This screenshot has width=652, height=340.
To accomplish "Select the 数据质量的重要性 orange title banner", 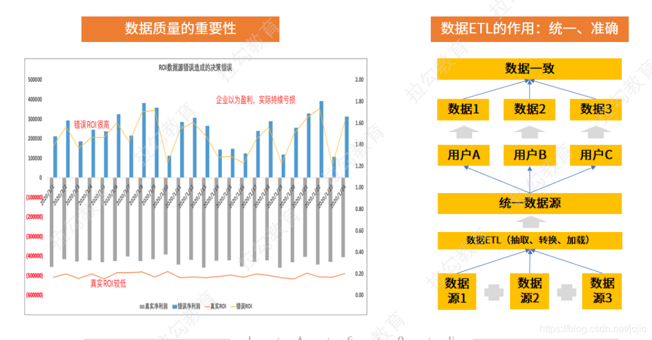I will click(x=180, y=29).
